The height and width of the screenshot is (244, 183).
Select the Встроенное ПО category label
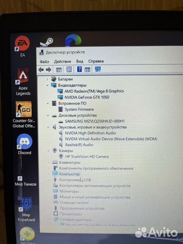pos(72,103)
